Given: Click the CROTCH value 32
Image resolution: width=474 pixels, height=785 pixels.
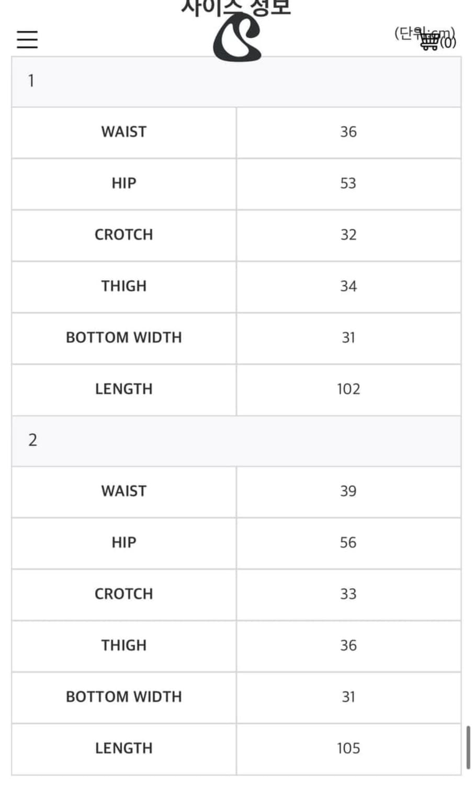Looking at the screenshot, I should (348, 235).
